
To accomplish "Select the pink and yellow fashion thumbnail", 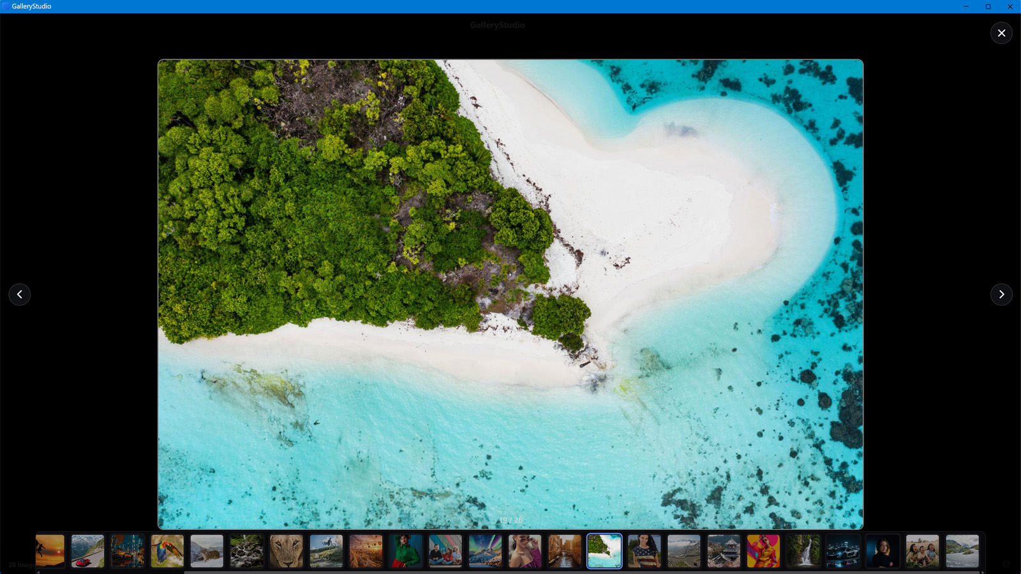I will point(763,551).
